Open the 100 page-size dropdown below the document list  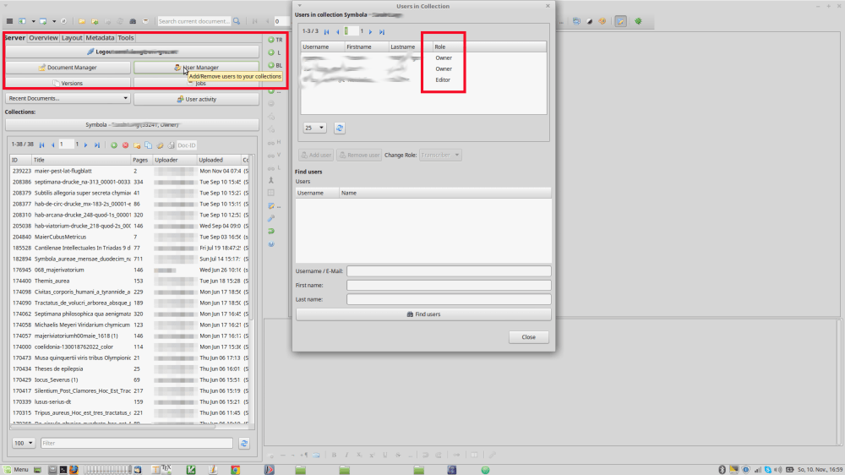tap(24, 443)
